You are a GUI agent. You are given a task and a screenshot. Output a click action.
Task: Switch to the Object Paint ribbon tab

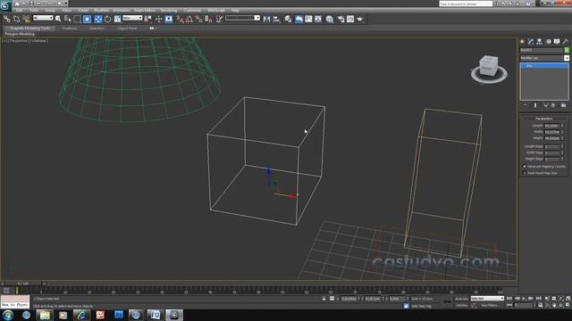pos(127,28)
